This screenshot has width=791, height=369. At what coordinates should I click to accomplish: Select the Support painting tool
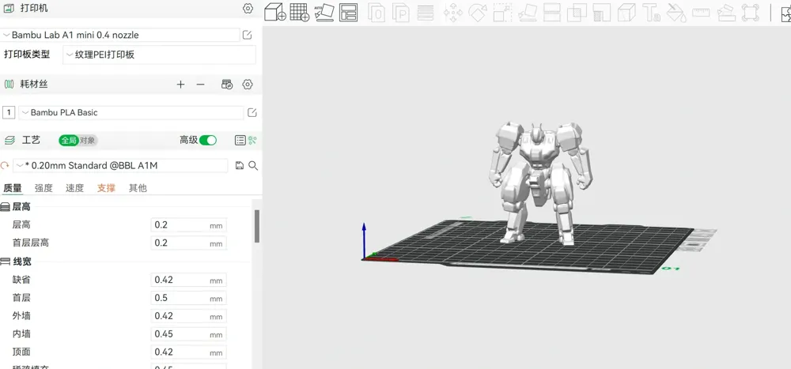tap(602, 13)
